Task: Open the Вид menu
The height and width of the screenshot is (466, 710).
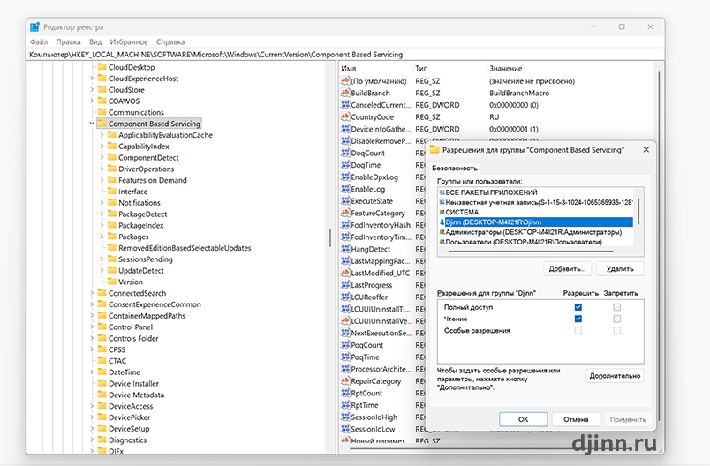Action: [x=95, y=41]
